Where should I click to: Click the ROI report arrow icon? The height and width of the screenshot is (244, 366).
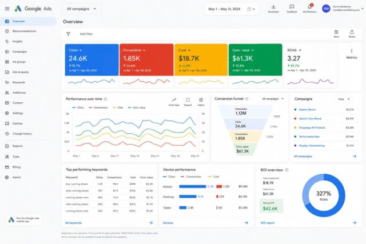(x=355, y=223)
